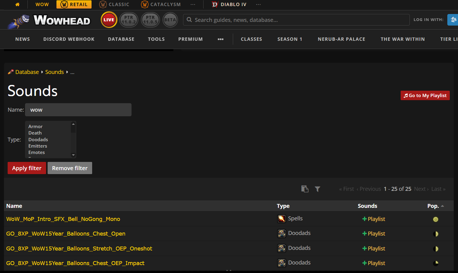Expand the breadcrumb ellipsis after Sounds
Viewport: 458px width, 273px height.
coord(72,72)
